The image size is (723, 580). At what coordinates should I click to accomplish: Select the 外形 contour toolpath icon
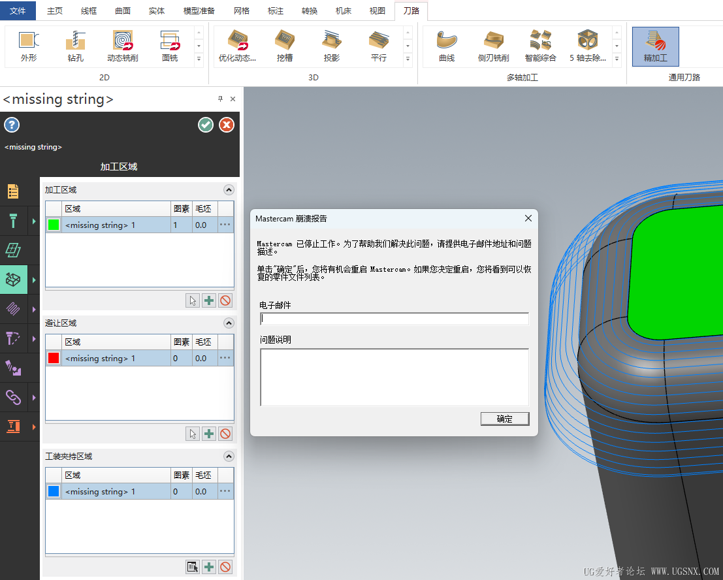[29, 46]
